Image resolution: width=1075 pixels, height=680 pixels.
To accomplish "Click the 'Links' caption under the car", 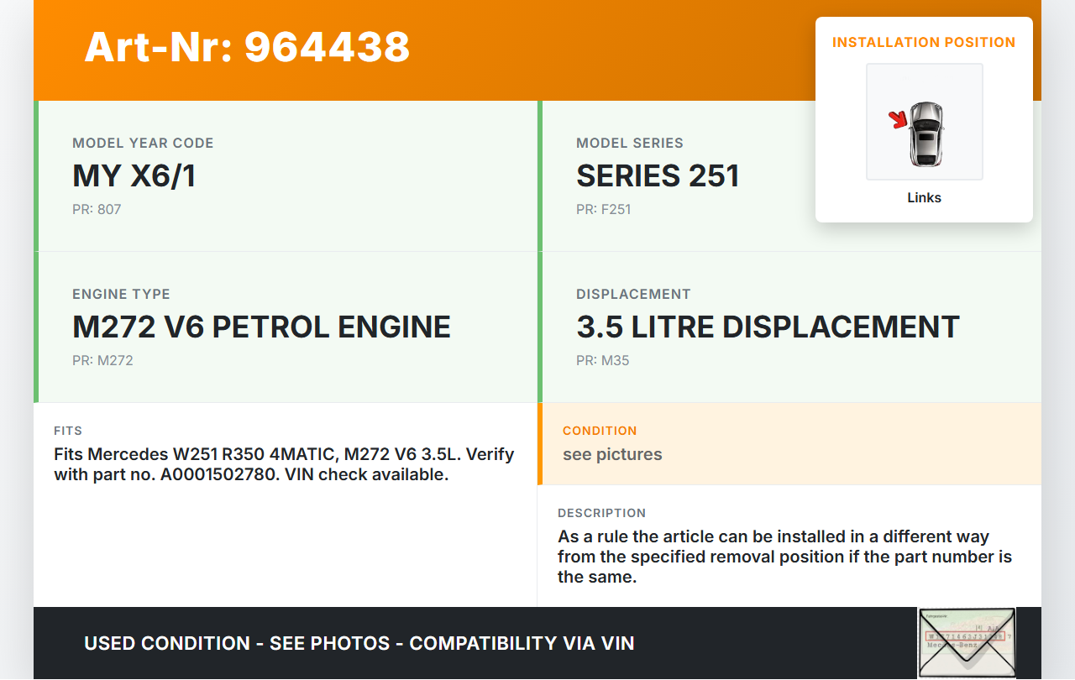I will click(924, 198).
